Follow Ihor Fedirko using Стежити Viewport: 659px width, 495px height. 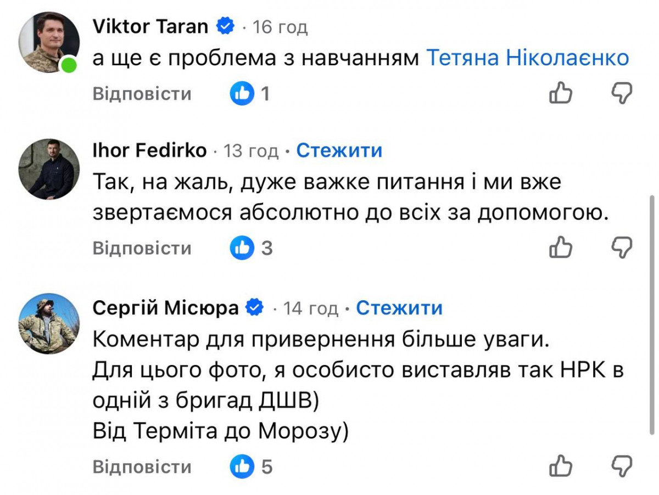point(339,150)
